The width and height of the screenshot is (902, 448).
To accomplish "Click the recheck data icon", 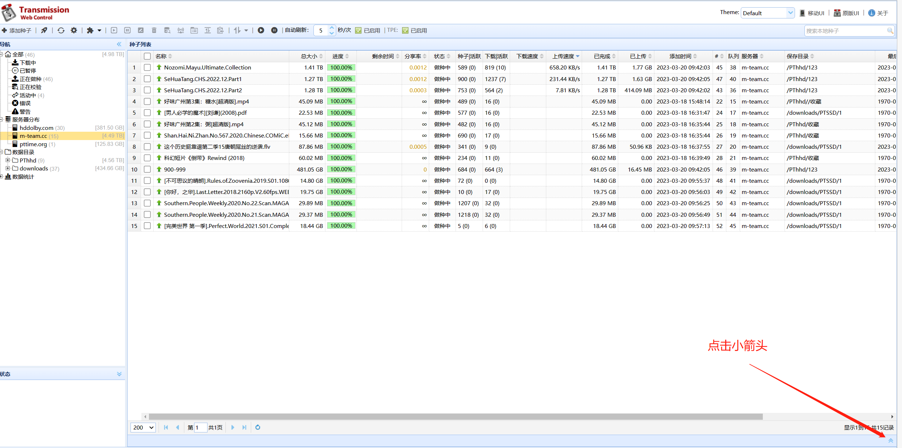I will (167, 30).
